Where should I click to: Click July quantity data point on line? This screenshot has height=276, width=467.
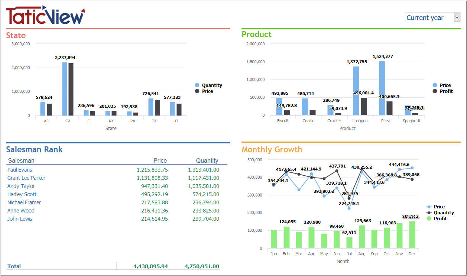349,198
